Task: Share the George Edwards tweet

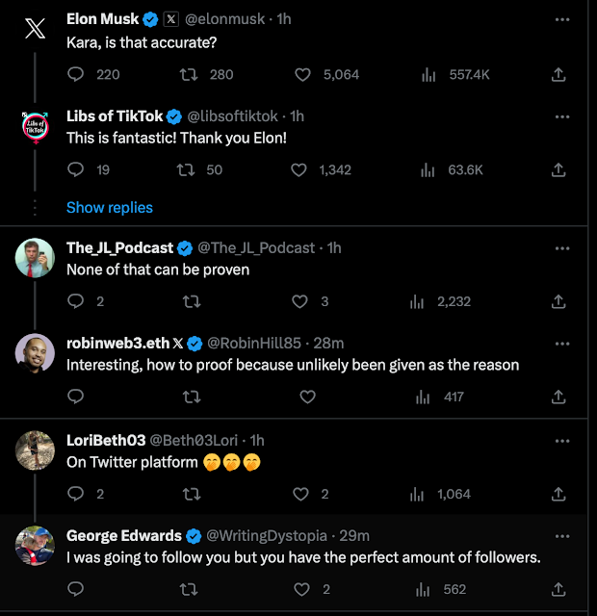Action: click(x=558, y=589)
